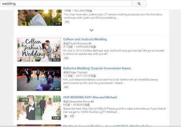Expand results with the down chevron
Viewport: 181px width, 127px height.
(92, 30)
